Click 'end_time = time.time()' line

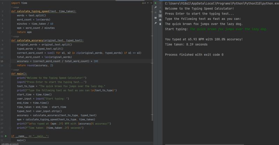click(x=33, y=103)
